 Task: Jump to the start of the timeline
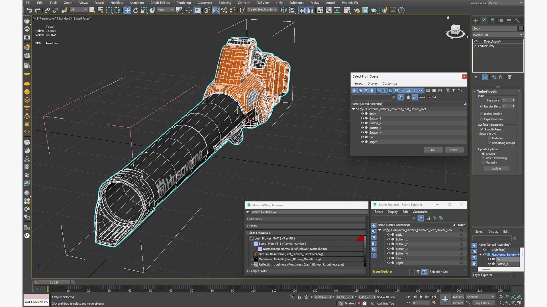coord(408,297)
